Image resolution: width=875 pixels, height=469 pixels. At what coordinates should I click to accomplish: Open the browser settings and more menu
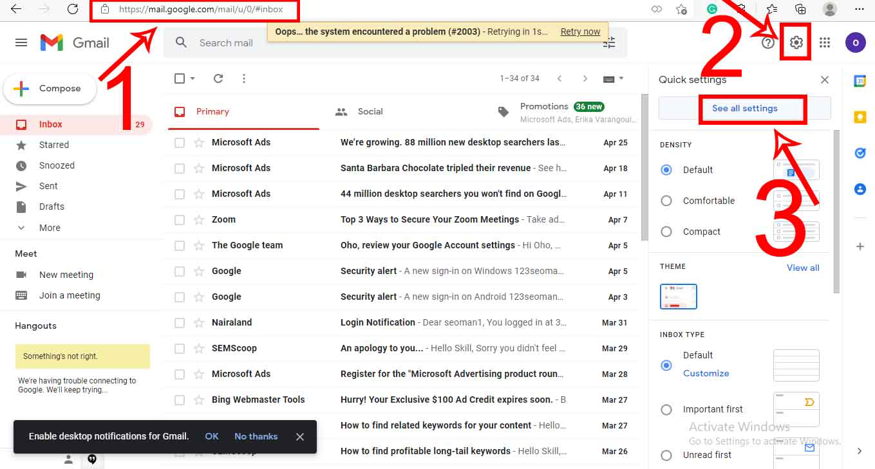coord(859,9)
